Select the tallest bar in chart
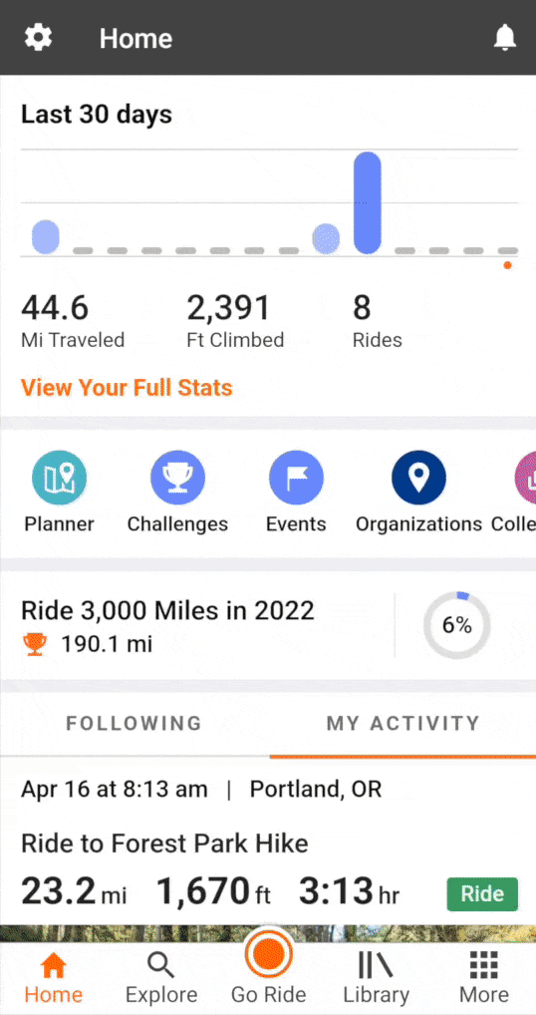Screen dimensions: 536x1015 pyautogui.click(x=368, y=202)
